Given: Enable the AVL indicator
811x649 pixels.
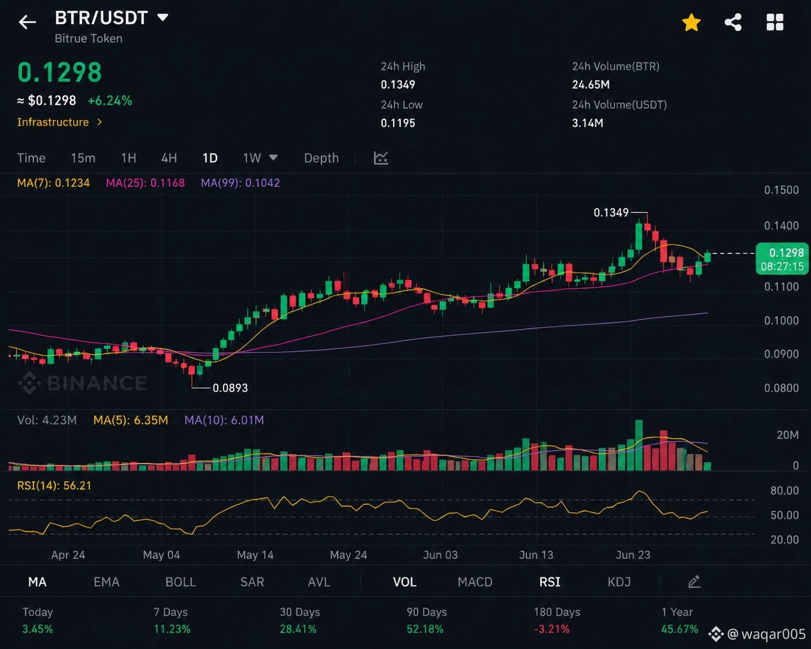Looking at the screenshot, I should click(x=319, y=582).
